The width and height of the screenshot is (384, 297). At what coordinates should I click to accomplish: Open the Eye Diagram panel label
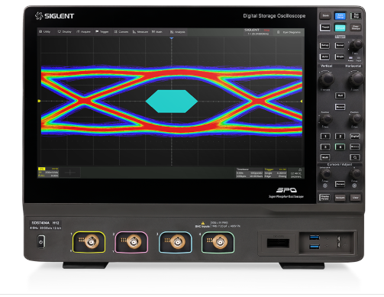[x=289, y=32]
